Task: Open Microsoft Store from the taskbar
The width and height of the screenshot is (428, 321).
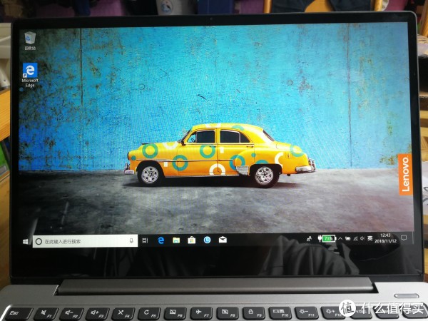Action: (x=192, y=240)
